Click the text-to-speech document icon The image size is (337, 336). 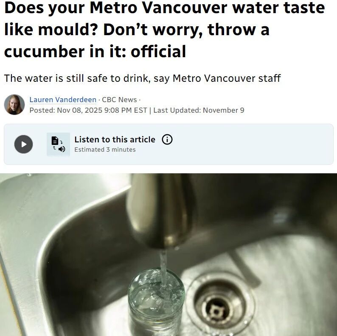58,144
